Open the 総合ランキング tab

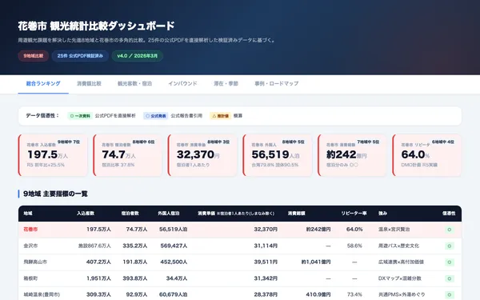click(x=43, y=83)
